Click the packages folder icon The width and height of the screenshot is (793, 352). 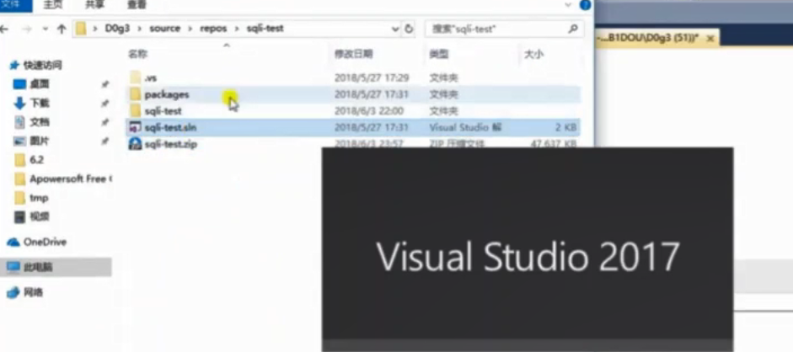click(x=135, y=94)
